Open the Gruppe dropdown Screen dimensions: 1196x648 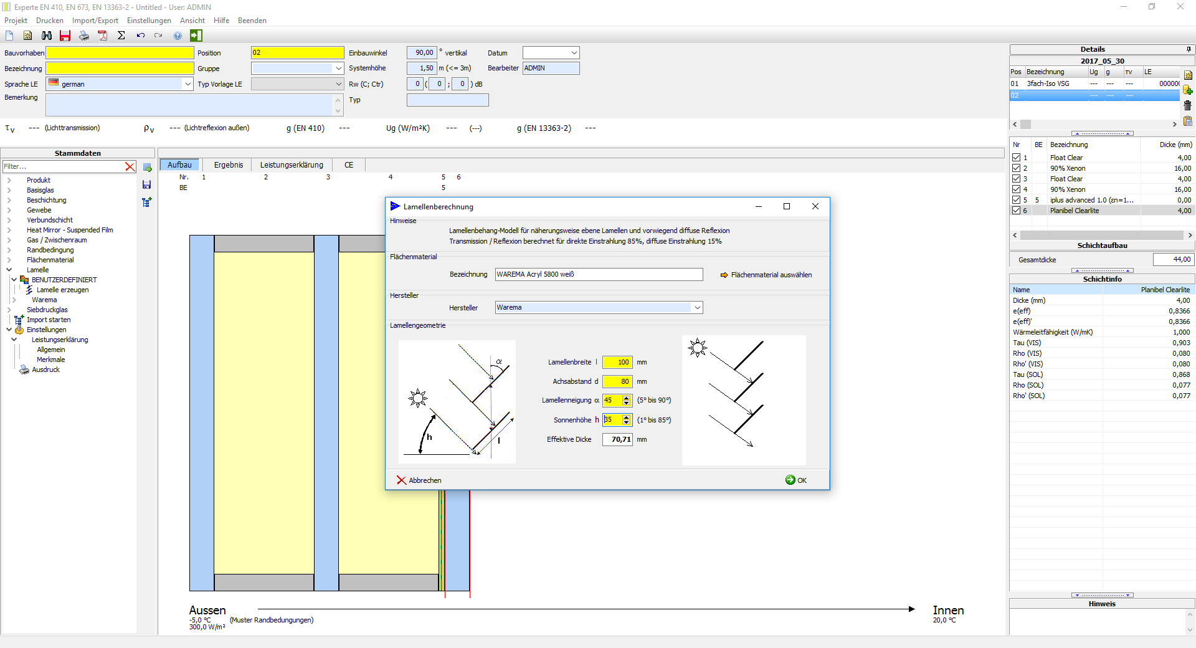pos(339,69)
